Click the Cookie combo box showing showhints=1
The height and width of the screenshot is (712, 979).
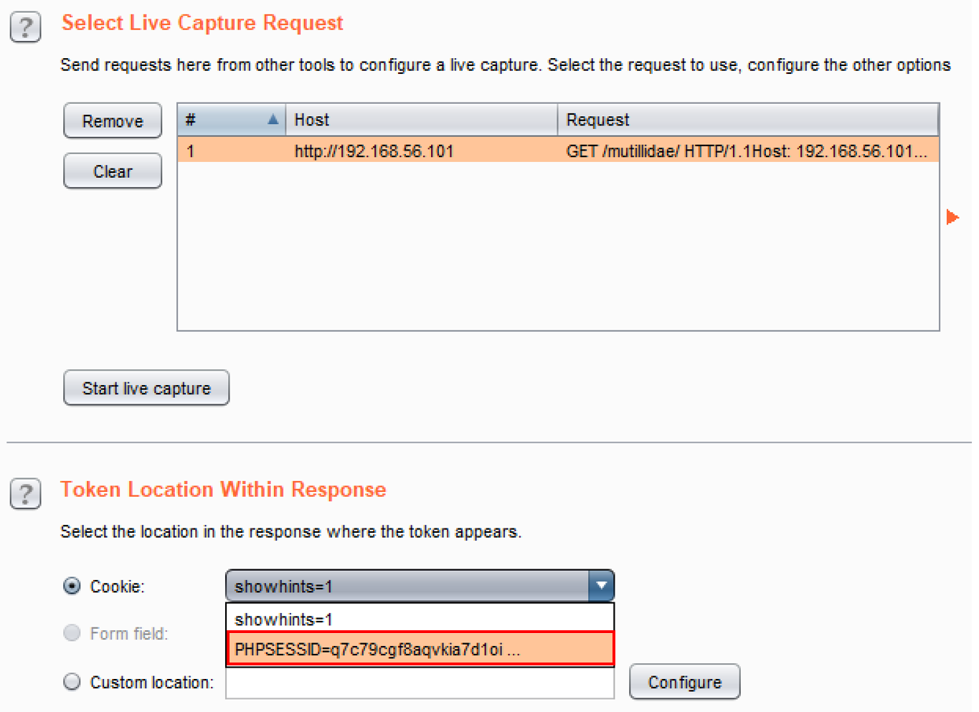coord(407,586)
